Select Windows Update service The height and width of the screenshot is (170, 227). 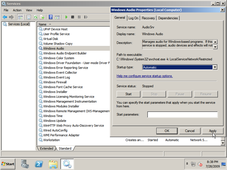coord(54,121)
